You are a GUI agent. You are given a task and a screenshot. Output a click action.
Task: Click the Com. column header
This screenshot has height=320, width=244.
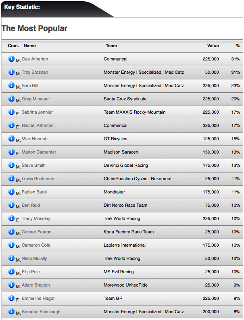coord(13,46)
